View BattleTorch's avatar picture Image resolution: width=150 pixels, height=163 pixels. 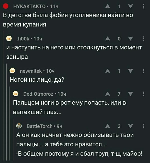19,126
